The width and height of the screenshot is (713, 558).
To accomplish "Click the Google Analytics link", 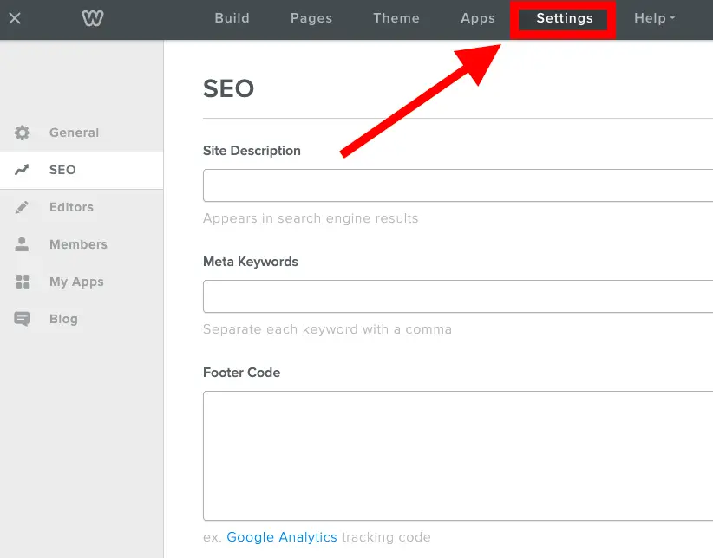I will (x=282, y=537).
